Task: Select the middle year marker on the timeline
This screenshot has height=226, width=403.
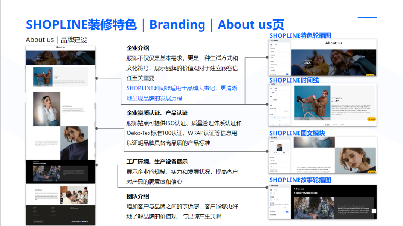Action: (x=335, y=124)
